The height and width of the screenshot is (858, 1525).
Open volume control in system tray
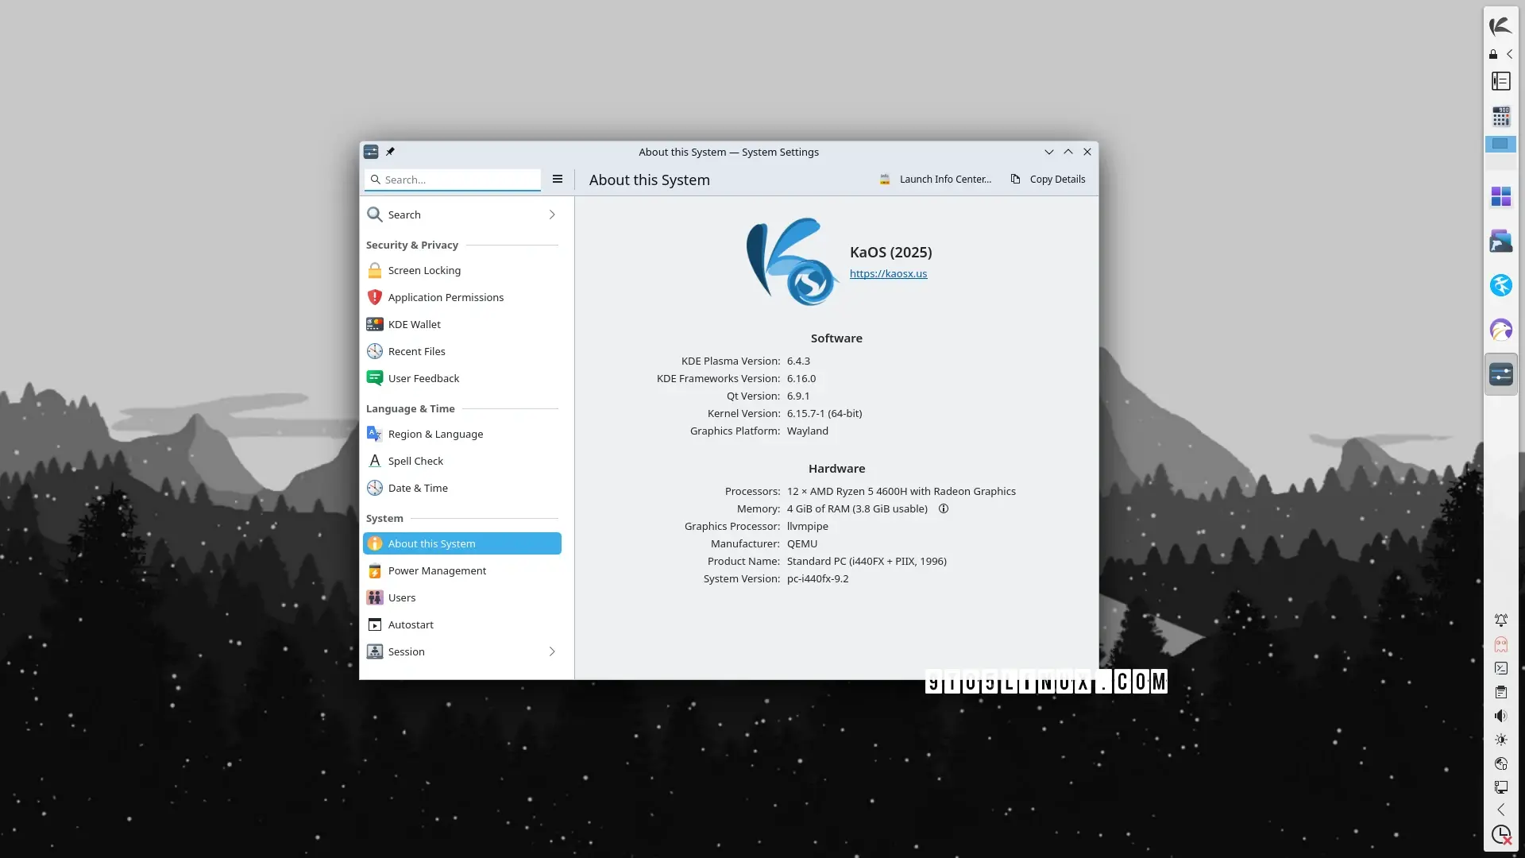1500,716
